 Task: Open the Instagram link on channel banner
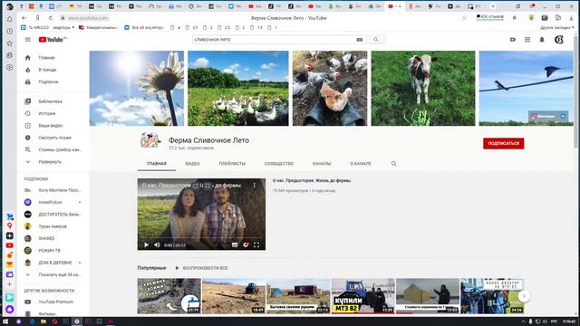tap(544, 116)
